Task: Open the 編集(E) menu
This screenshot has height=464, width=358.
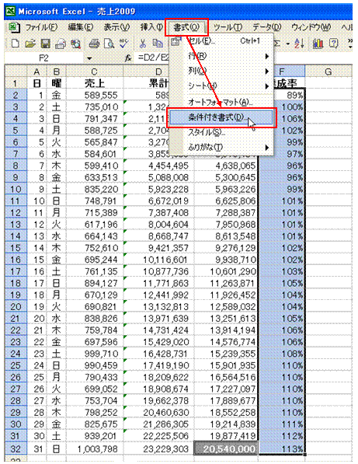Action: point(81,27)
